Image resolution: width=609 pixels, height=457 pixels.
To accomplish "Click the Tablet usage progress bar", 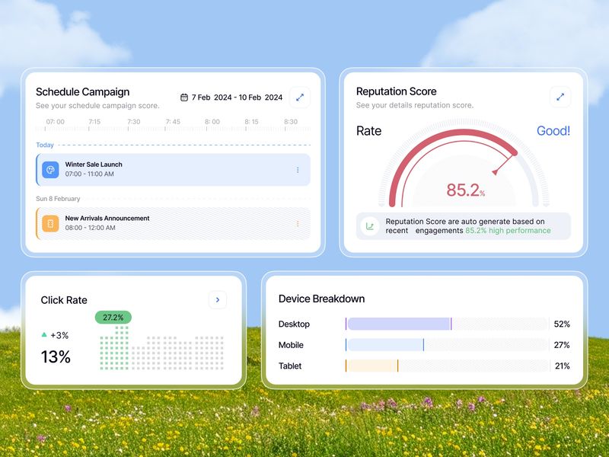I will click(x=373, y=366).
